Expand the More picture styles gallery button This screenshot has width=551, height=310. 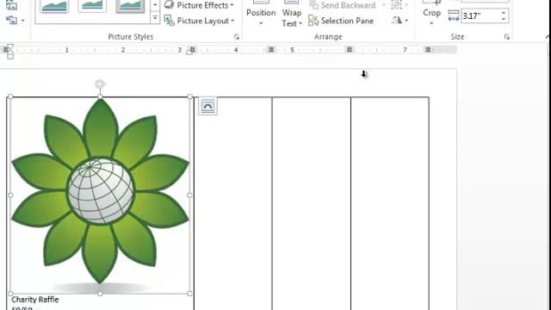155,17
